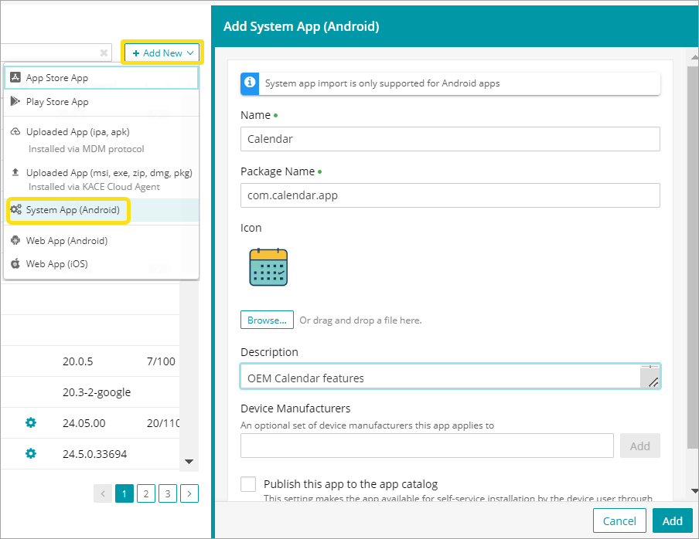The image size is (699, 539).
Task: Click the upload arrow icon for msi, exe
Action: tap(15, 172)
